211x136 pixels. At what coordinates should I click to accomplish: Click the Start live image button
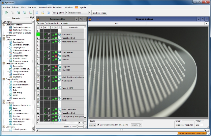click(x=99, y=13)
